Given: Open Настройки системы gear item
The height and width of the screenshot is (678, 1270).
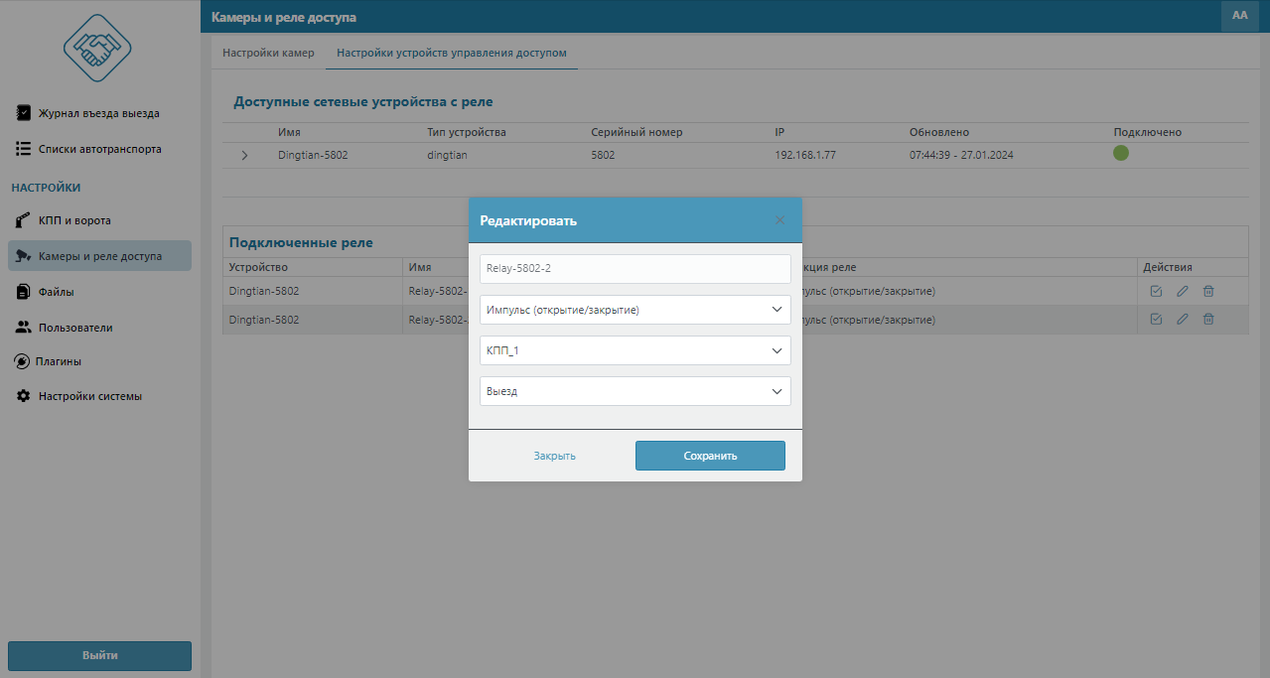Looking at the screenshot, I should [89, 396].
